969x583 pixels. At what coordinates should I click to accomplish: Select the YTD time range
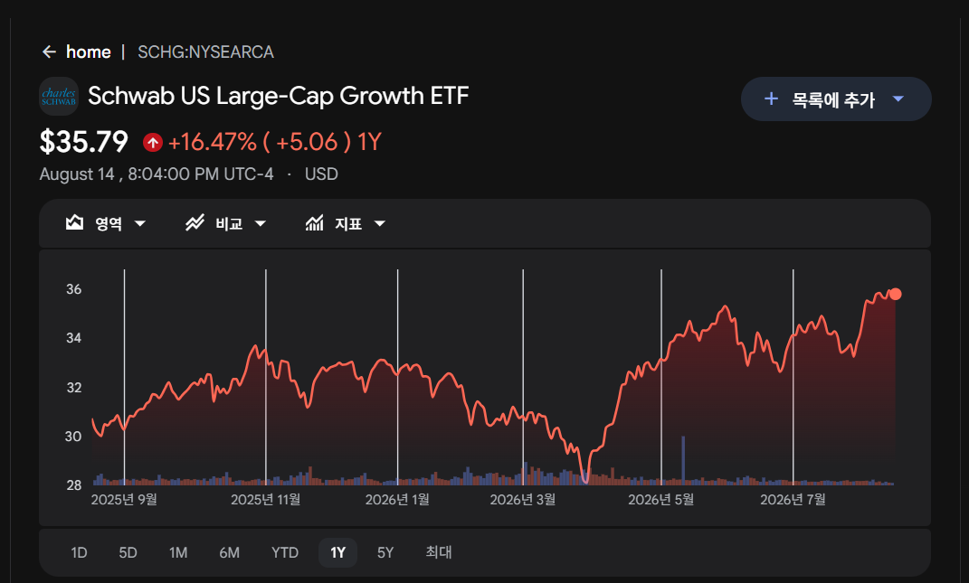(x=285, y=553)
